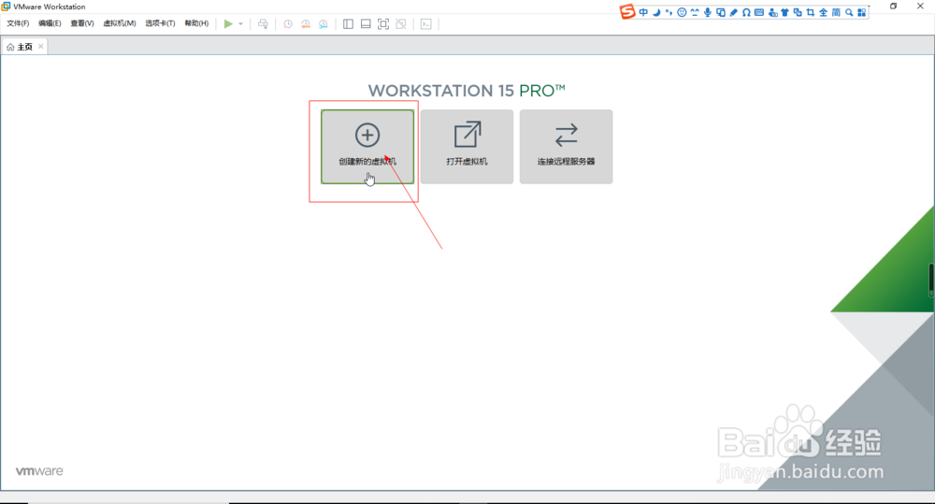
Task: Click the Sogou S logo icon
Action: click(x=627, y=11)
